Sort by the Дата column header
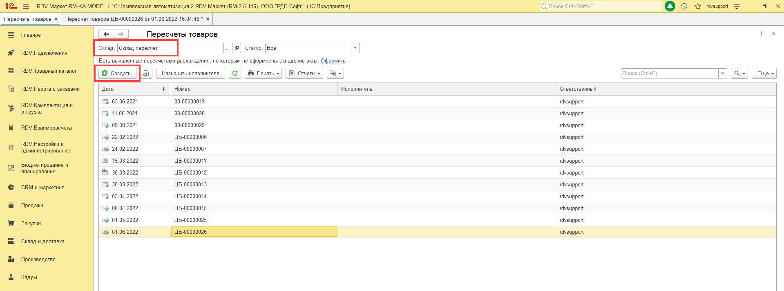Image resolution: width=784 pixels, height=291 pixels. coord(134,89)
